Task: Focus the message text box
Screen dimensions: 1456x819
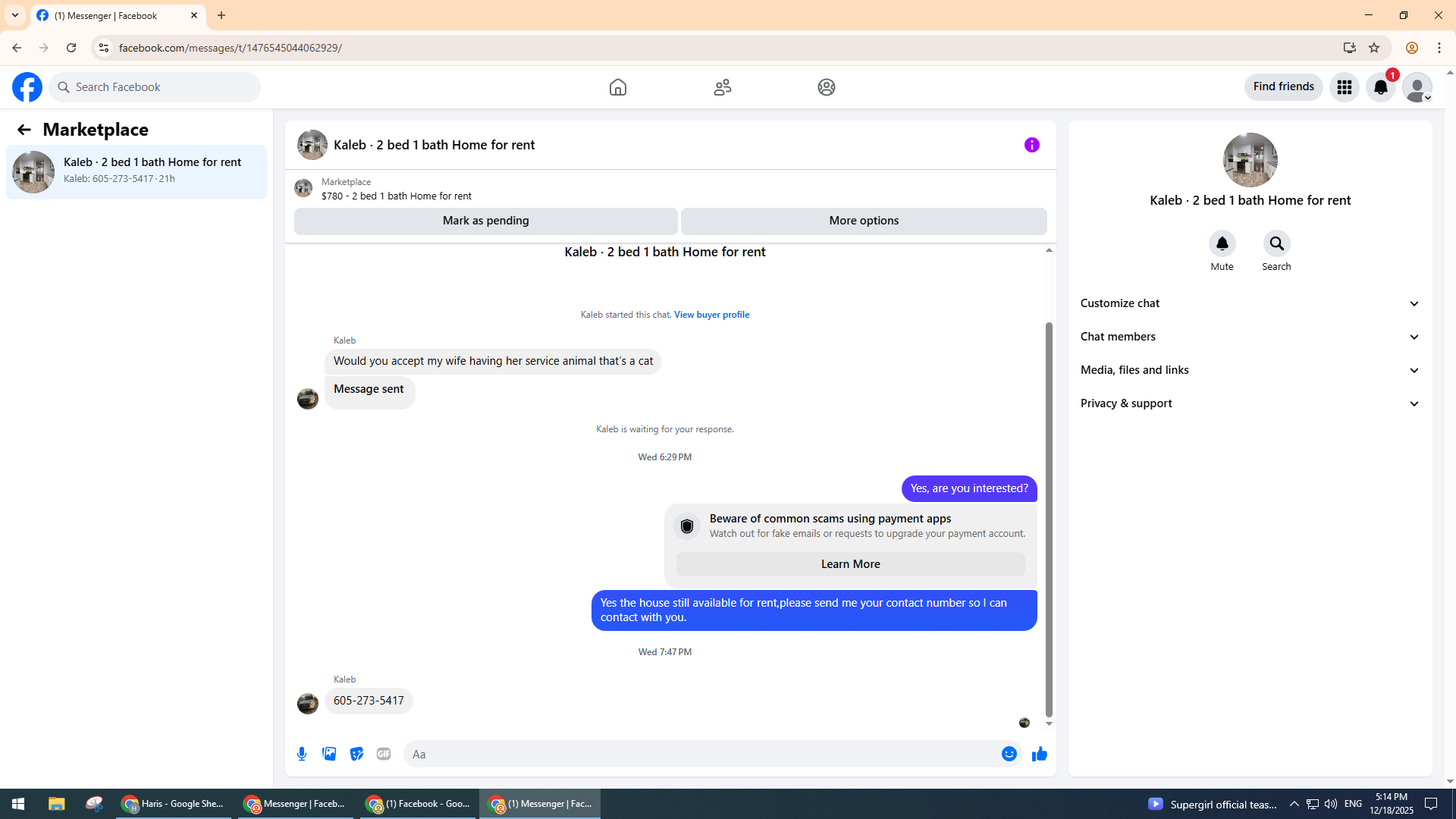Action: click(701, 754)
